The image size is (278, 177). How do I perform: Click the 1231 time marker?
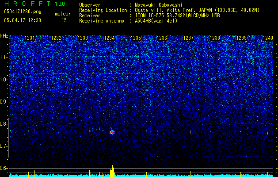(x=30, y=38)
